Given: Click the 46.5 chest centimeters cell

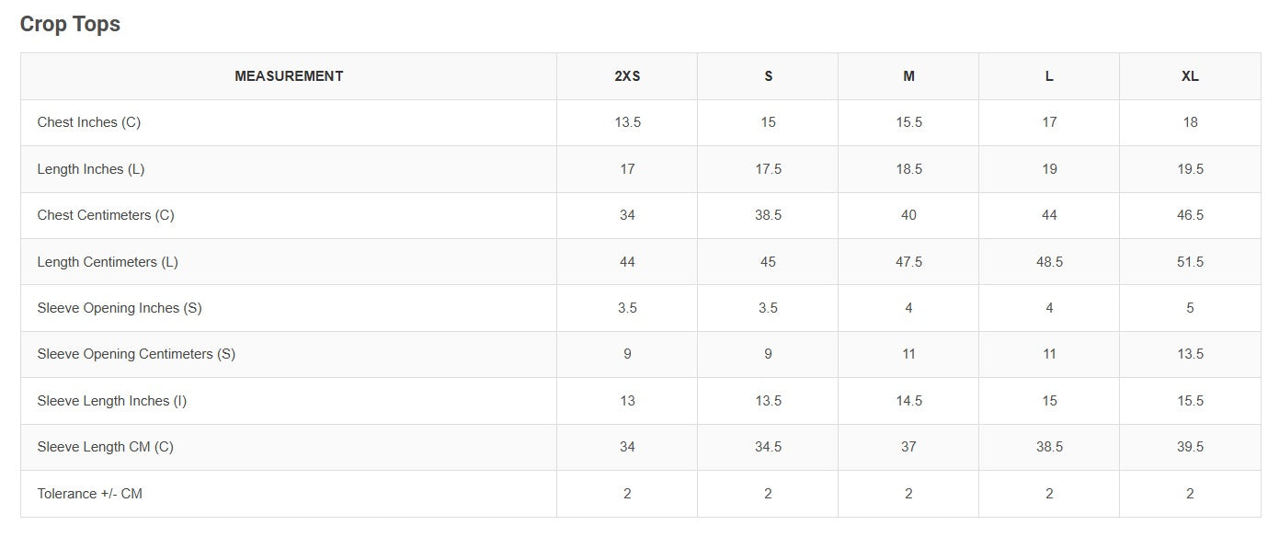Looking at the screenshot, I should tap(1190, 215).
